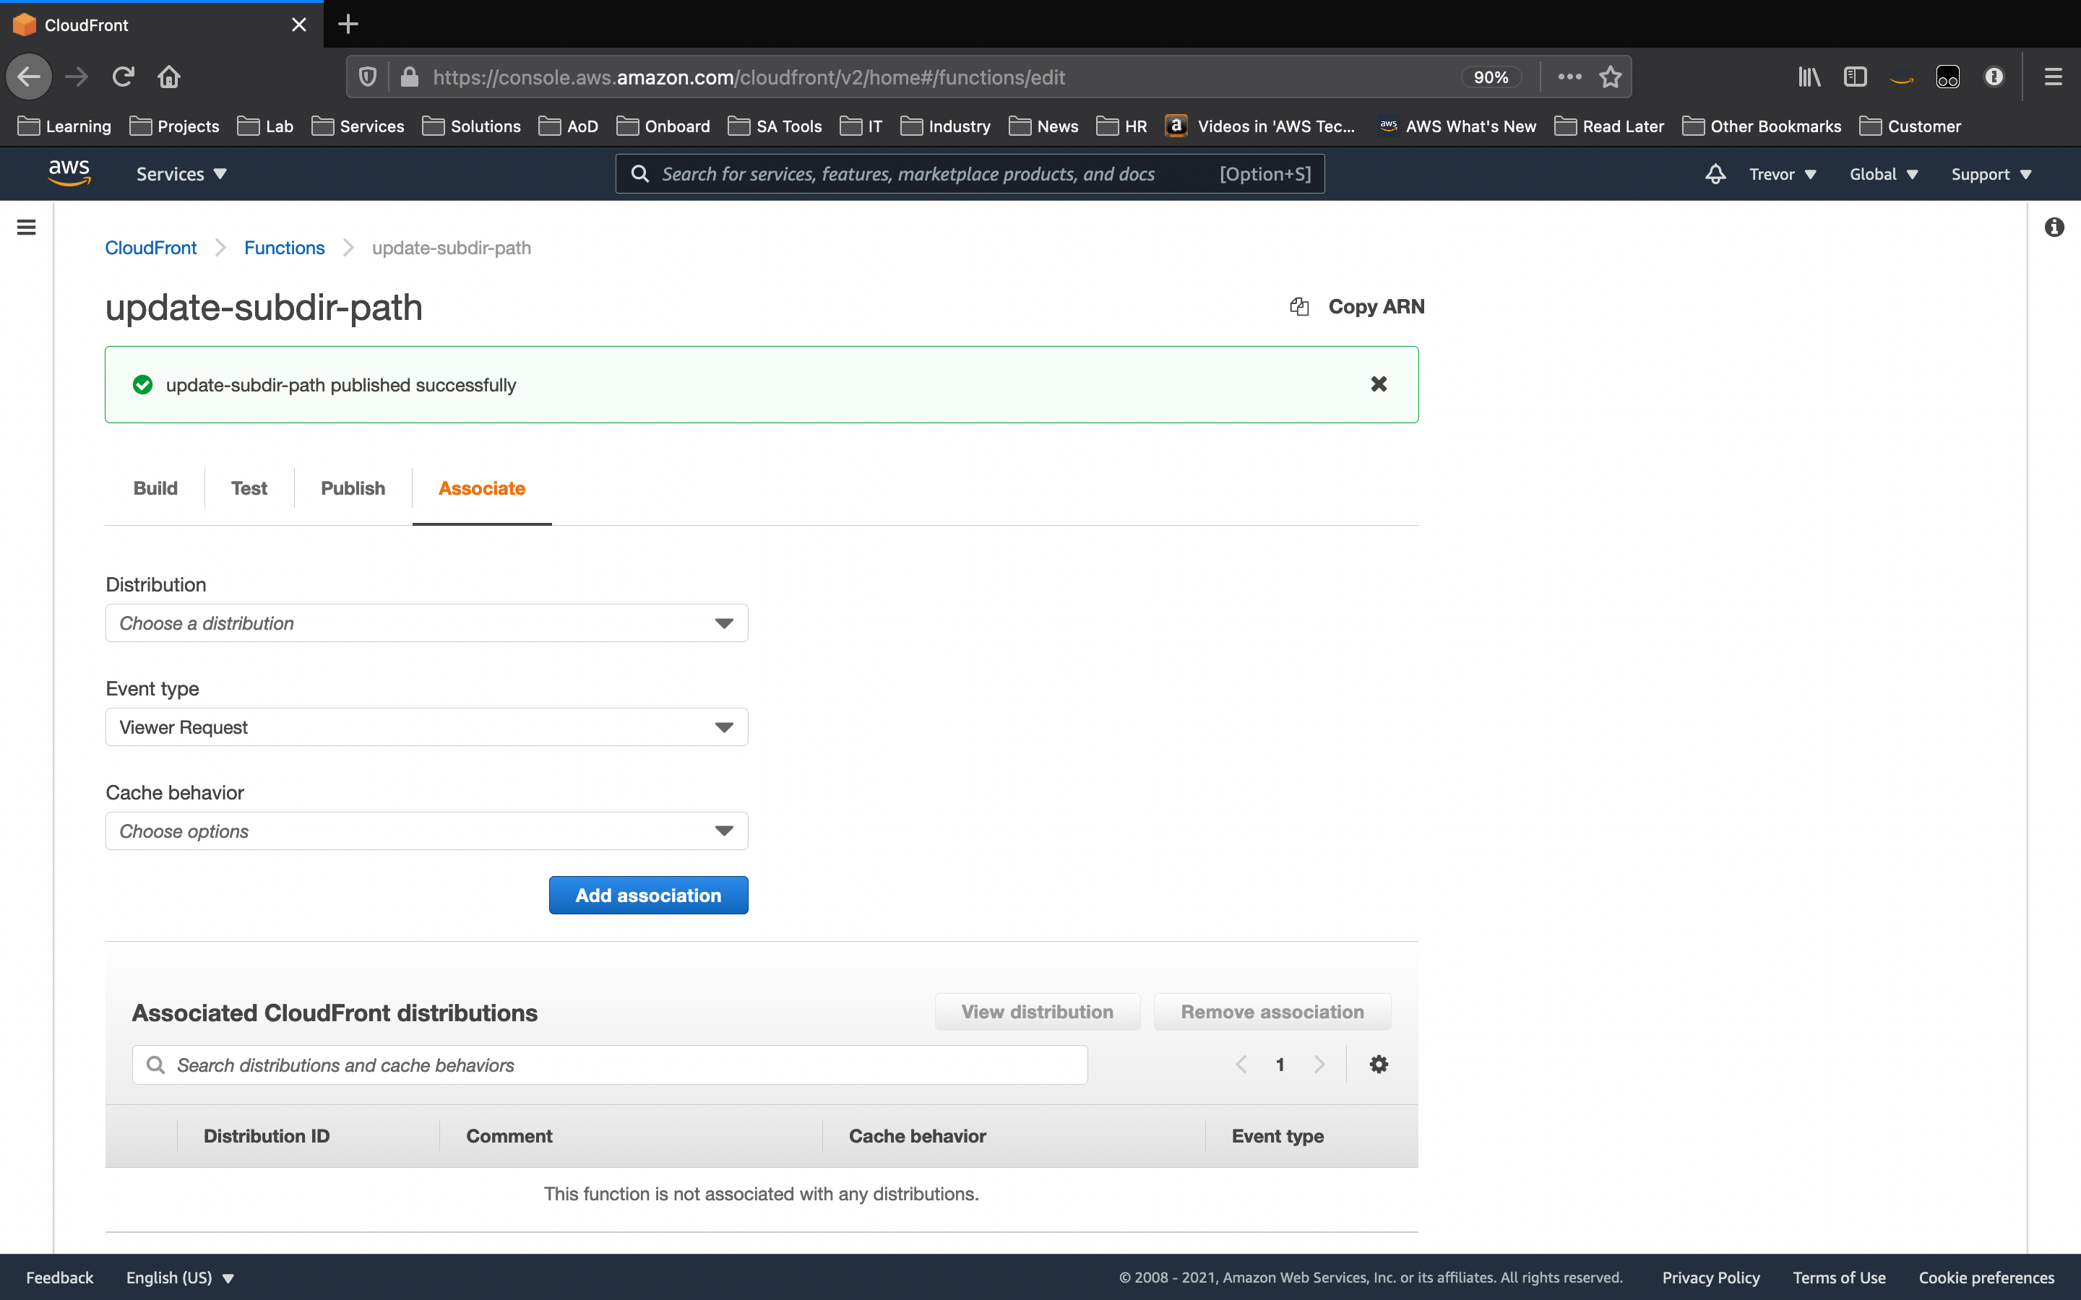Open the browser hamburger menu
This screenshot has height=1300, width=2081.
[2053, 77]
